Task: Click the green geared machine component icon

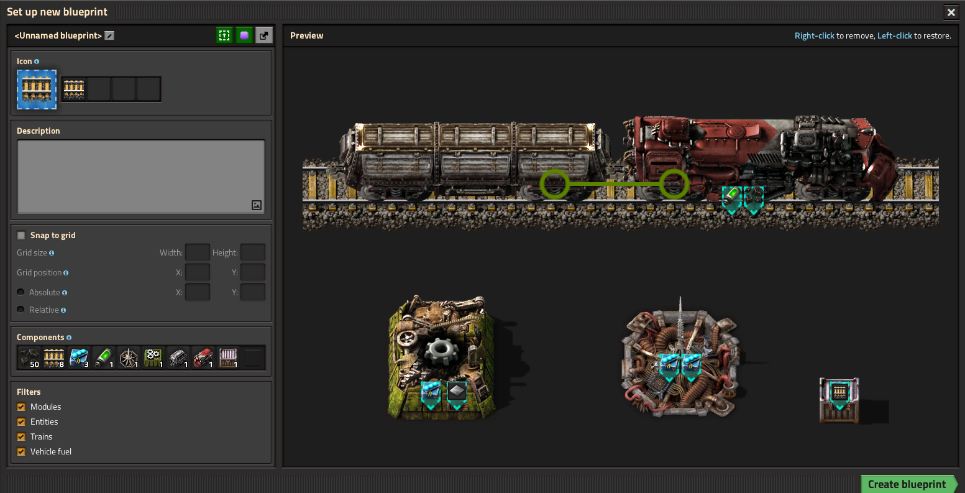Action: [x=153, y=357]
